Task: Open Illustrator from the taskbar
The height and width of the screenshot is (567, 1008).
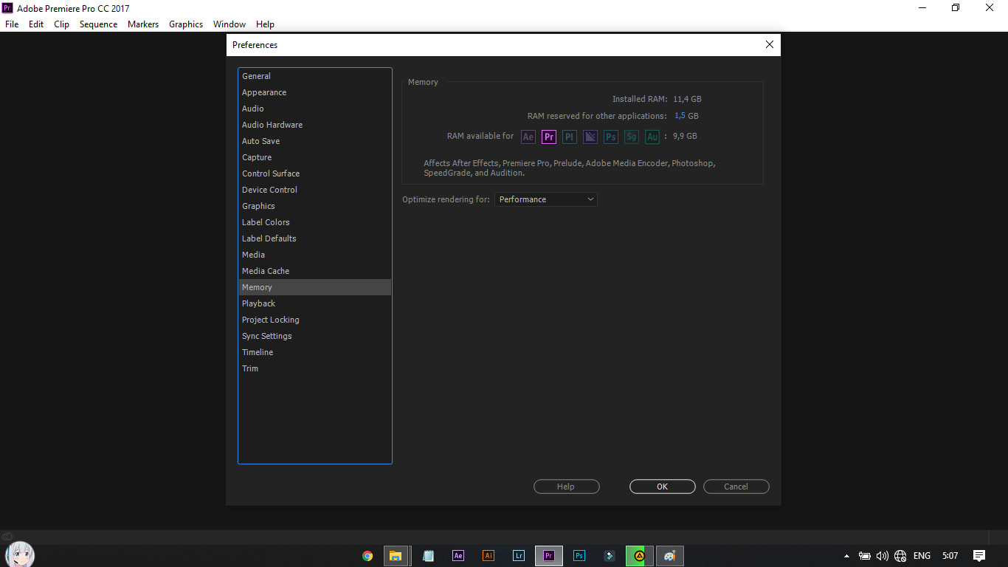Action: 489,556
